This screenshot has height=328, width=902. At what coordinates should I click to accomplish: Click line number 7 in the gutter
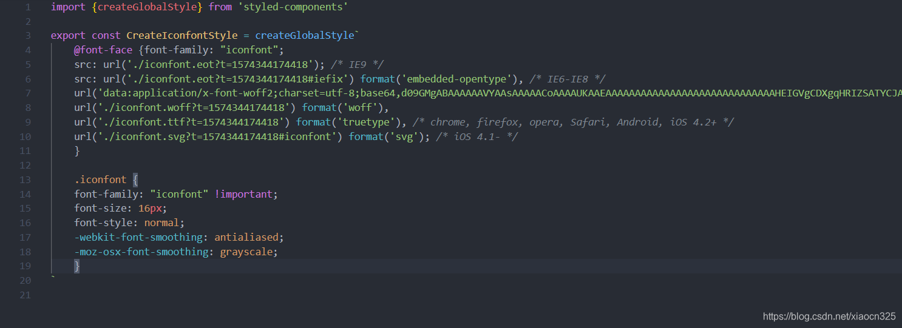pos(28,93)
